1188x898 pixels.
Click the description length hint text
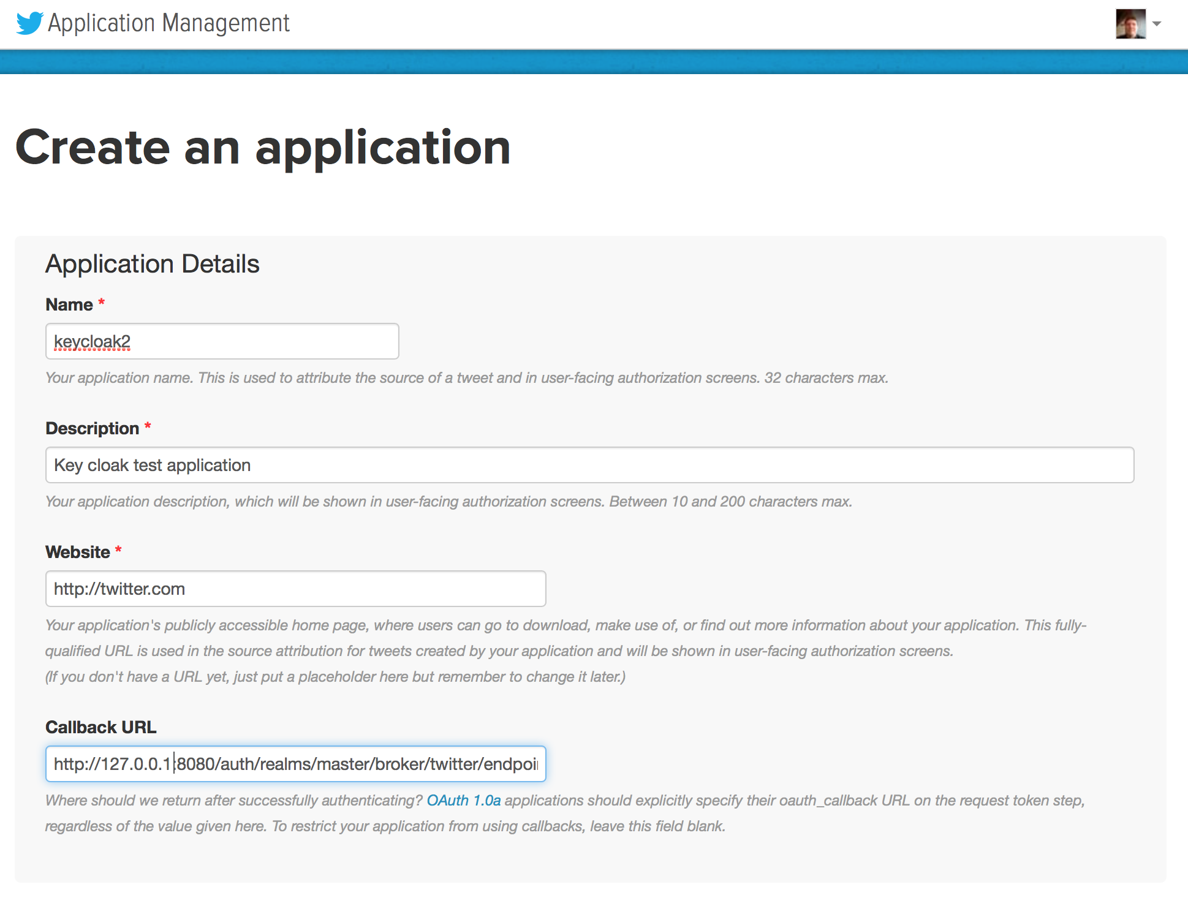point(448,502)
